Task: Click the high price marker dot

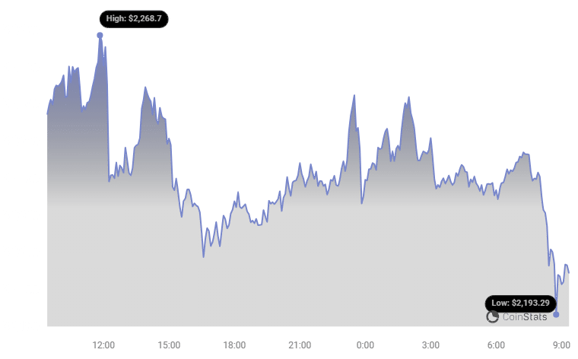Action: pyautogui.click(x=100, y=35)
